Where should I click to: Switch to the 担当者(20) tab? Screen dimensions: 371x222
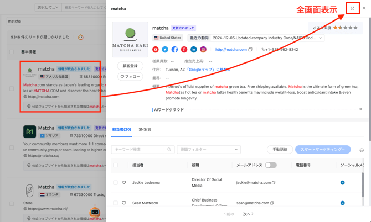tap(122, 129)
